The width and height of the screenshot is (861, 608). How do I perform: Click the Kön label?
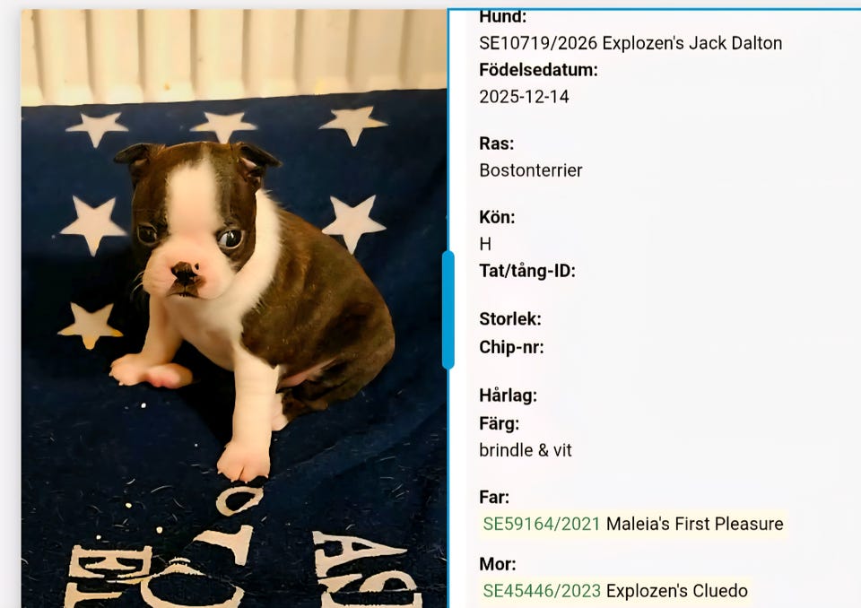[x=497, y=217]
